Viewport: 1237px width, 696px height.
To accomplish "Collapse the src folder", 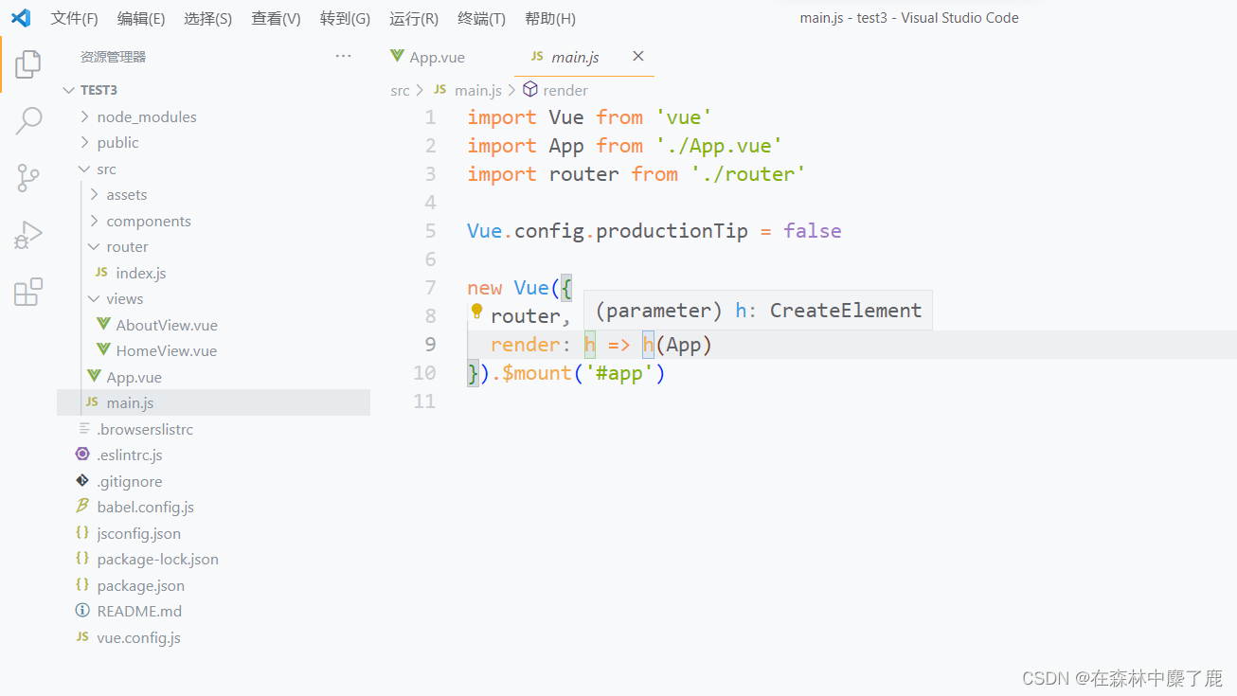I will [x=106, y=170].
